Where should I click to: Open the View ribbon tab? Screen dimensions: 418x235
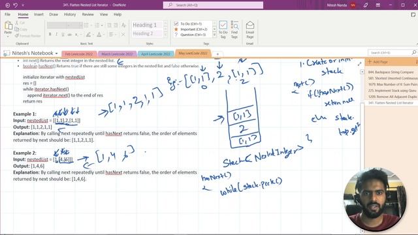(104, 14)
